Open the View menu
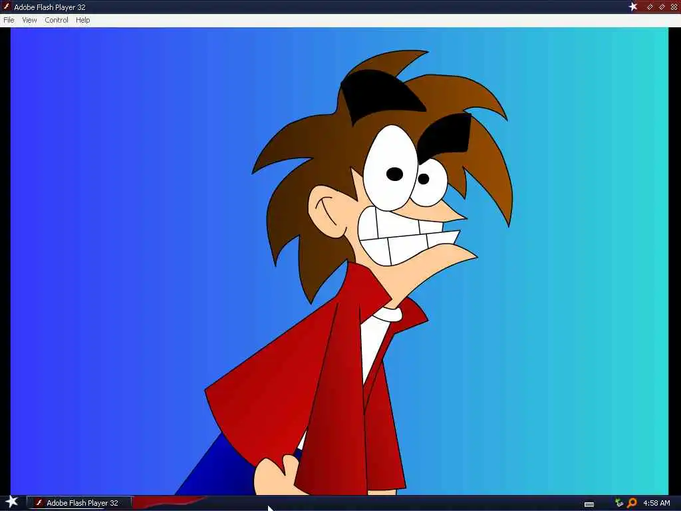Viewport: 681px width, 511px height. click(29, 20)
